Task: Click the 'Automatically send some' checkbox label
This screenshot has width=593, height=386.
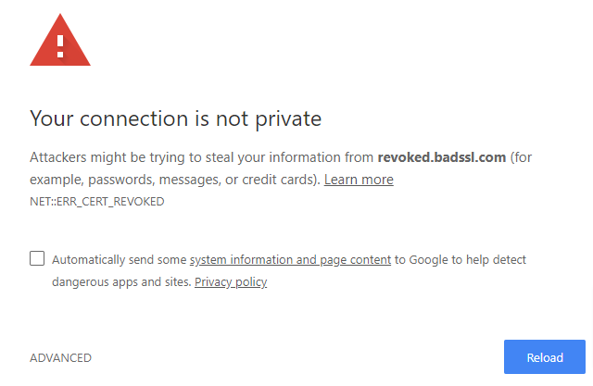Action: click(120, 260)
